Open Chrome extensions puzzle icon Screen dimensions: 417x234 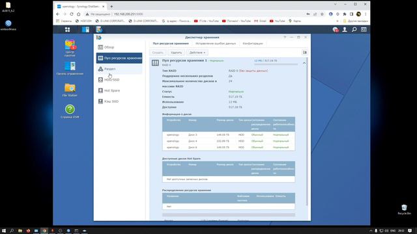click(x=345, y=14)
